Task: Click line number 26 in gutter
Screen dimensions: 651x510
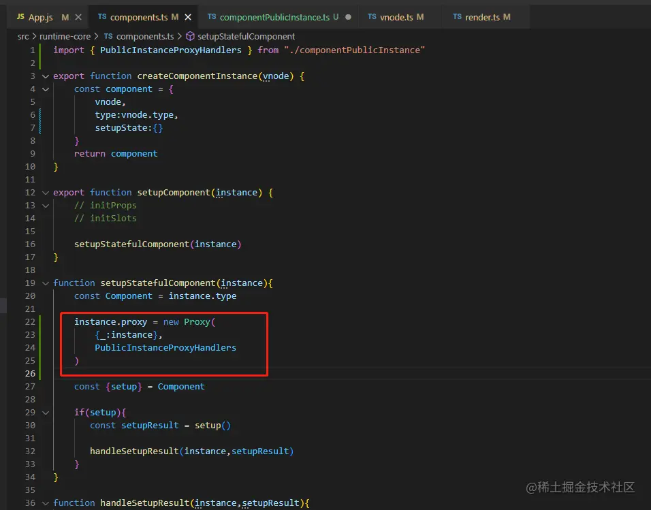Action: click(31, 373)
